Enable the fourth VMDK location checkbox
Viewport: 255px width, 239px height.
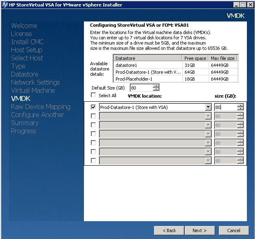pos(93,134)
